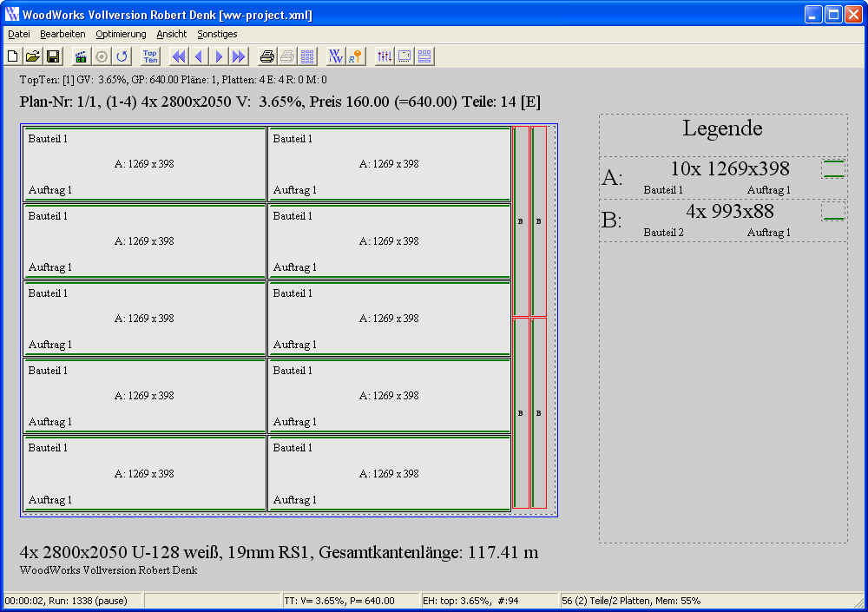
Task: Print the current cutting plan
Action: click(266, 56)
